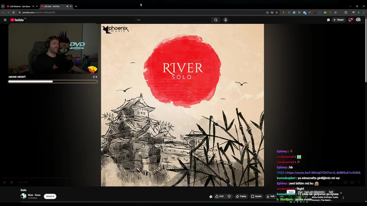Share the video with Paylaş
The width and height of the screenshot is (367, 206).
(241, 196)
